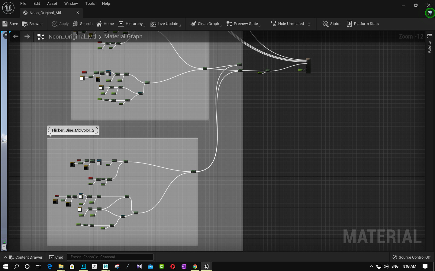Open Visual Studio from taskbar
This screenshot has height=271, width=435.
(x=139, y=266)
